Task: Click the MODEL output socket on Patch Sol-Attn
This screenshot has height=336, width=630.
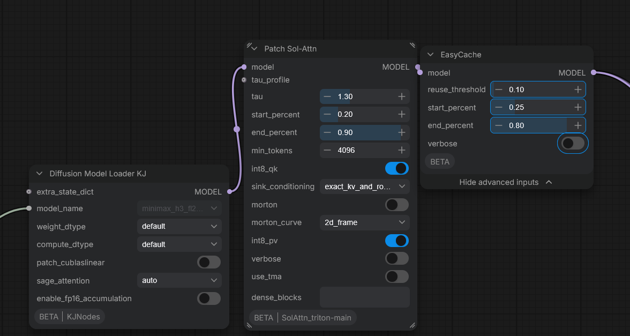Action: coord(417,67)
